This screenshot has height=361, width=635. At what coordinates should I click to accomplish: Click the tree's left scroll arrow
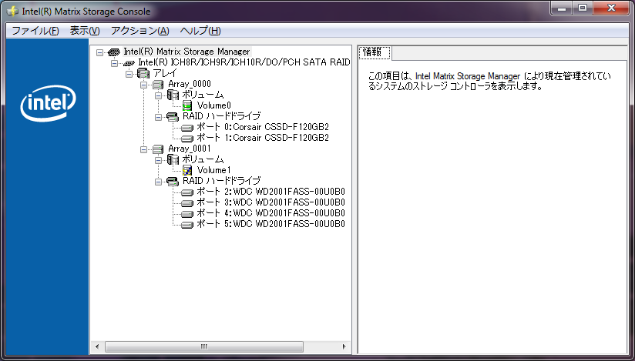click(97, 347)
